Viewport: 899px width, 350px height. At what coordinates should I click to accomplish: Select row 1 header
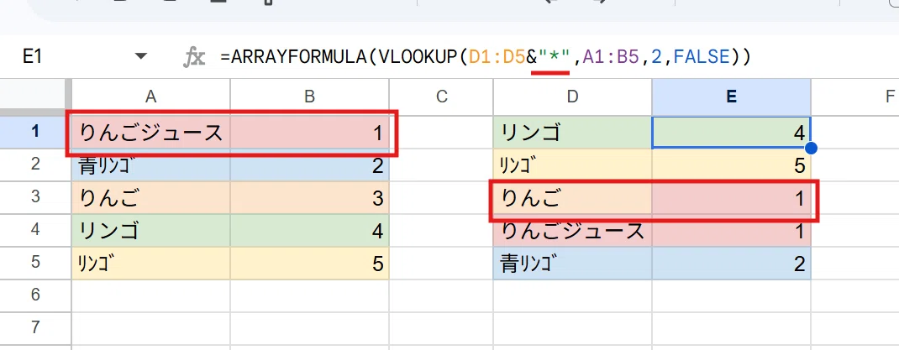point(35,132)
